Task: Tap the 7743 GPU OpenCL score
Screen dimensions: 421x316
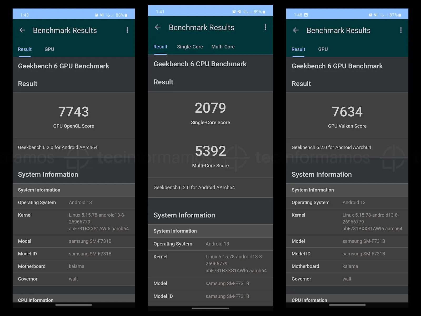Action: tap(73, 112)
